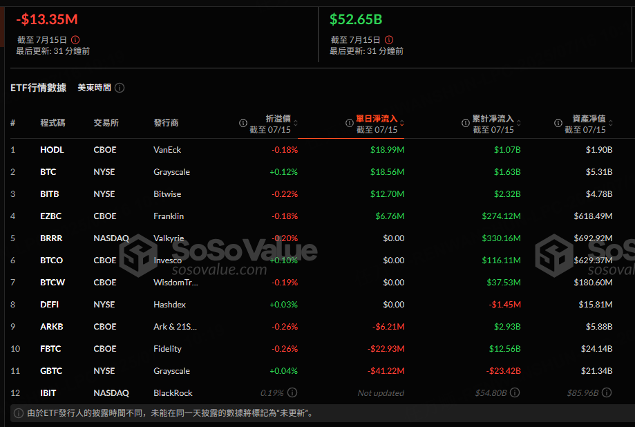The image size is (635, 427).
Task: Click the VanEck issuer name
Action: pos(167,150)
